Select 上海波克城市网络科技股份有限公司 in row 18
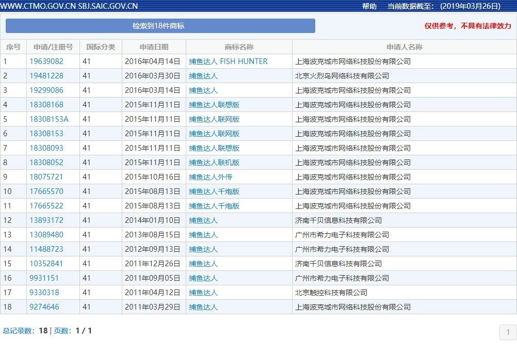The width and height of the screenshot is (517, 355). click(x=353, y=307)
